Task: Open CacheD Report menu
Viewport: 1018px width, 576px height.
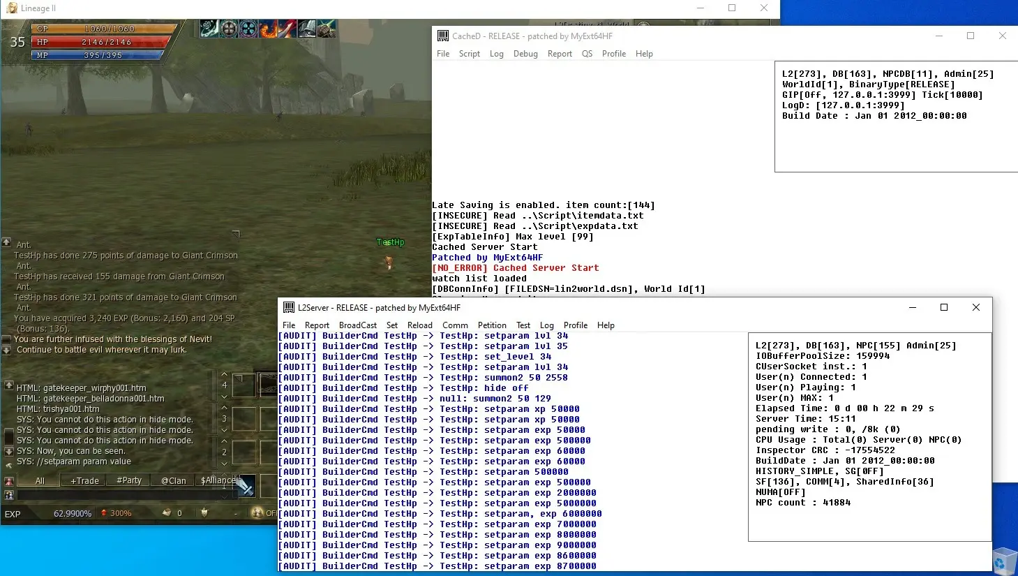Action: (x=560, y=54)
